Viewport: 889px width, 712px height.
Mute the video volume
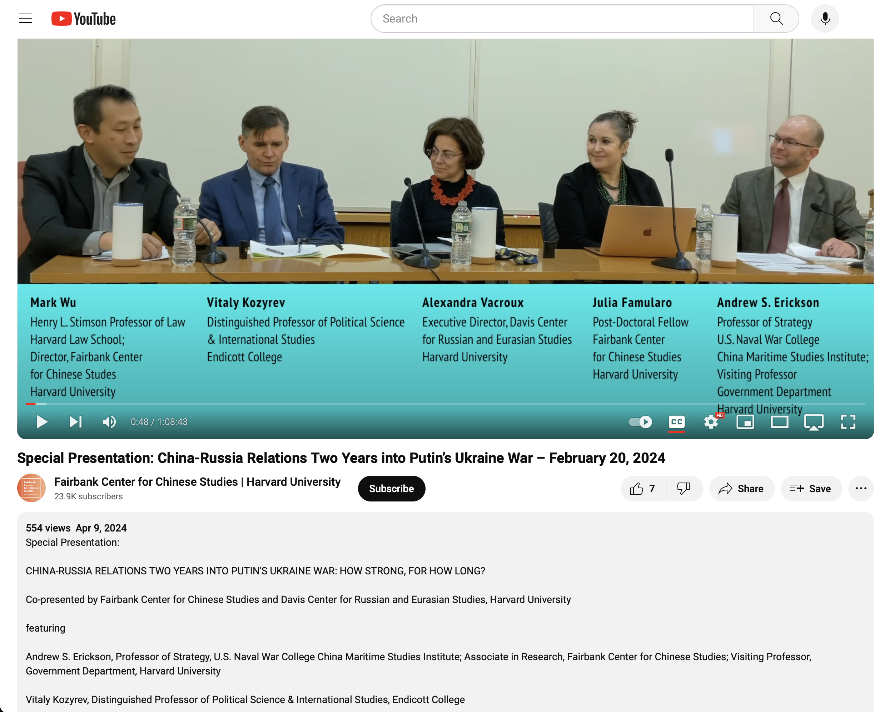(109, 422)
